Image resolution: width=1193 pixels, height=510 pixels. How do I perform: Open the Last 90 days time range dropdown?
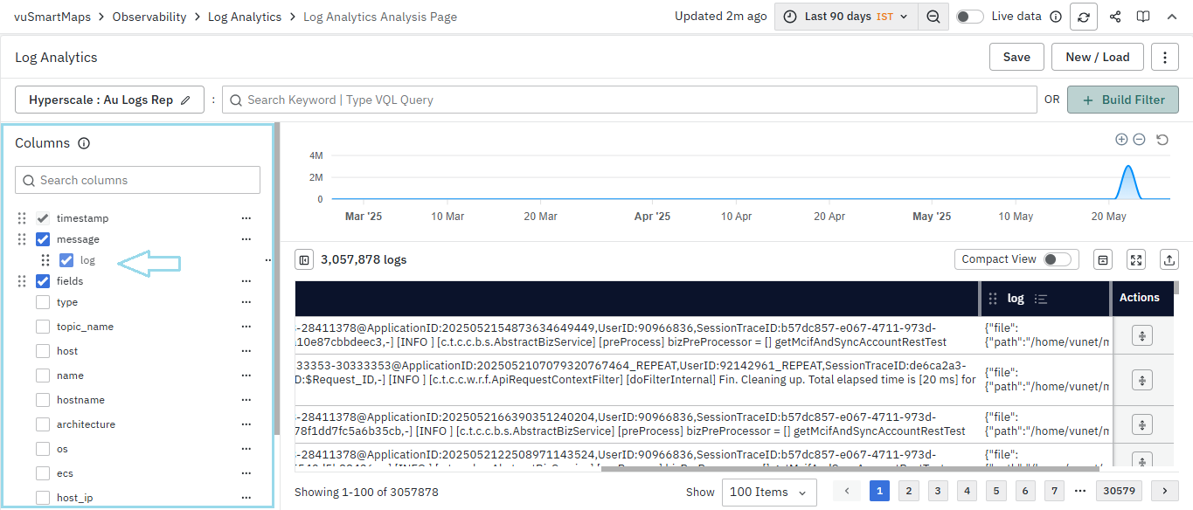(846, 17)
